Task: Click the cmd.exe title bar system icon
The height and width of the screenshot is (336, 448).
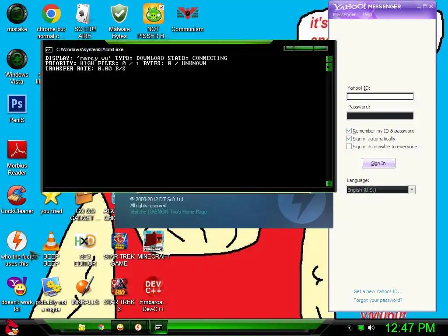Action: pos(49,50)
